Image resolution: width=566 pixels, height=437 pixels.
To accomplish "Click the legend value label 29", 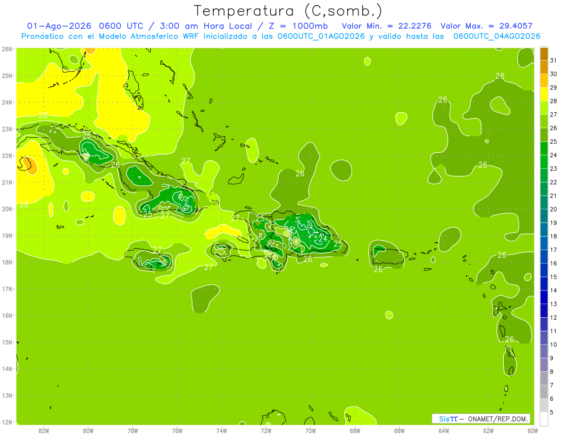I will [x=553, y=88].
